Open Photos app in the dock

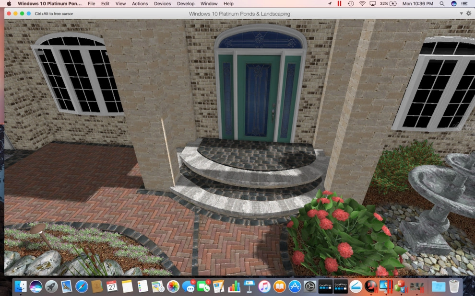click(x=173, y=286)
